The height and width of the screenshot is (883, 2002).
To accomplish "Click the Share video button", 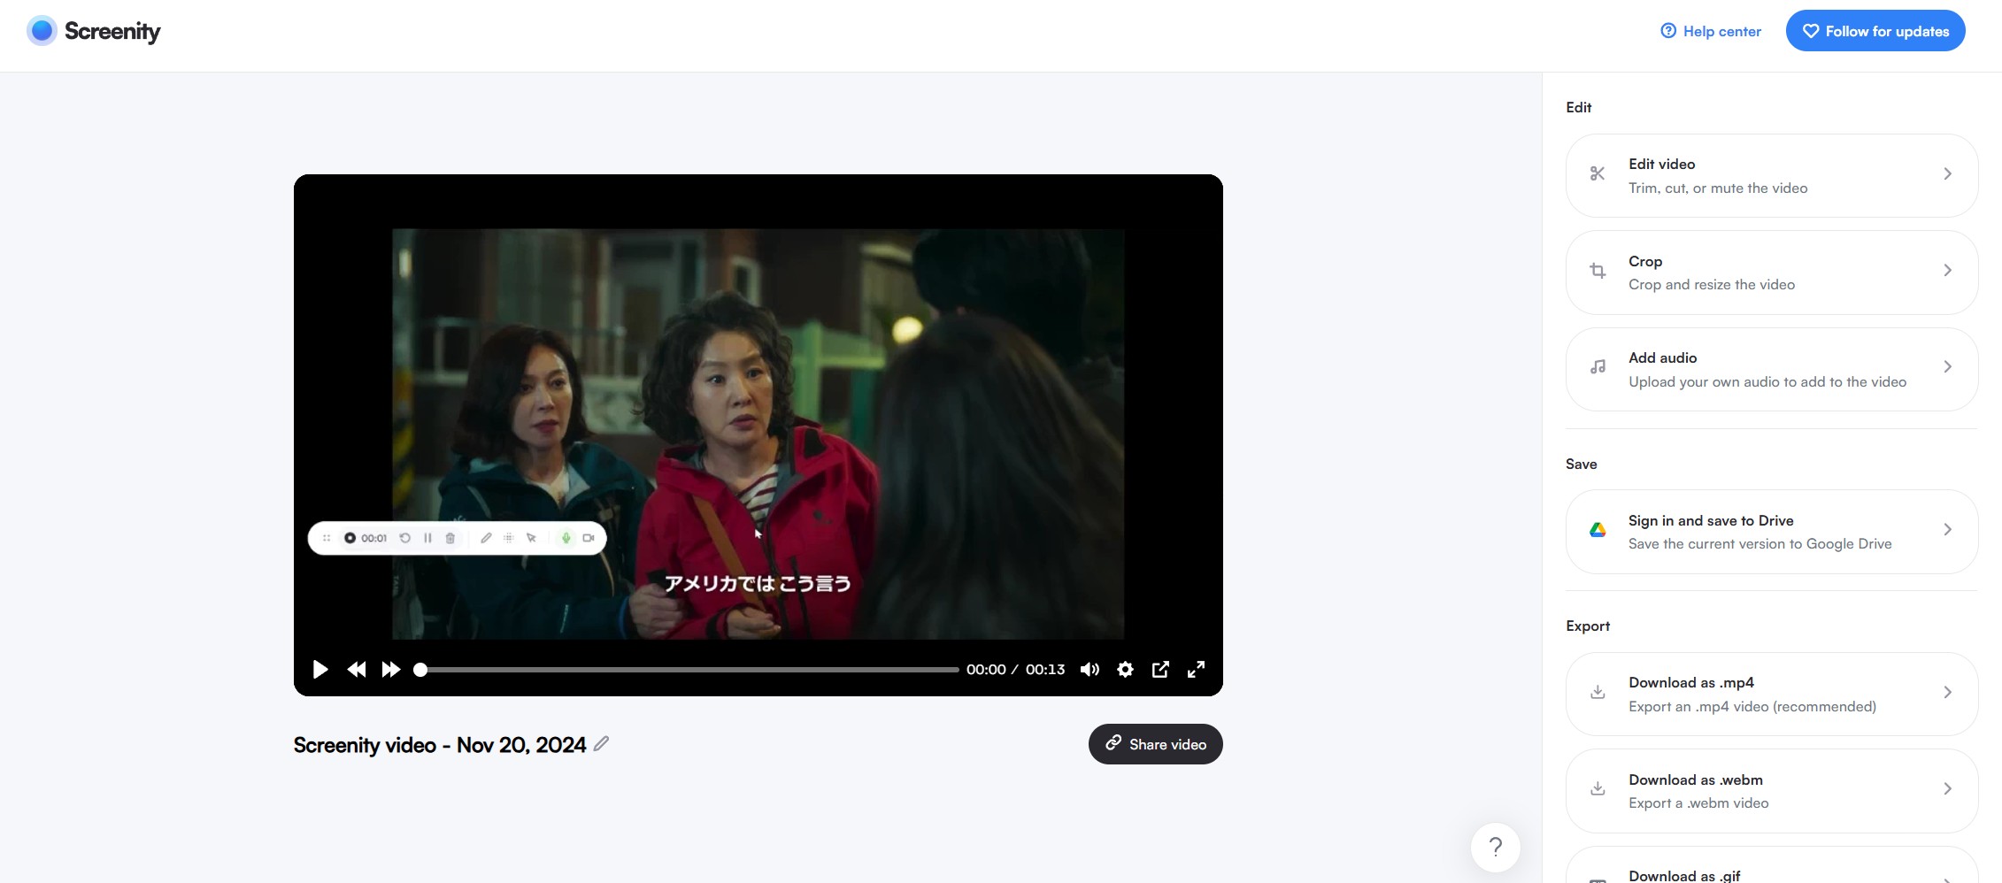I will tap(1156, 744).
